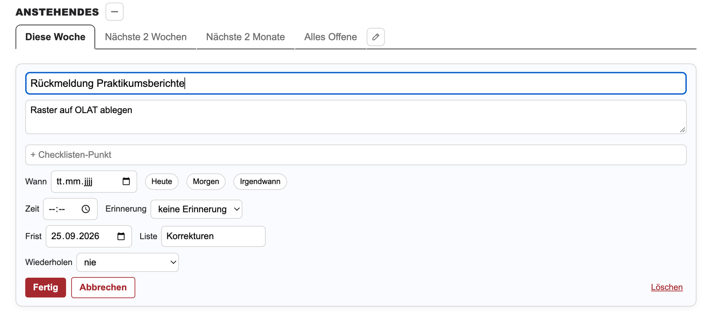Click the Löschen link
This screenshot has width=712, height=314.
pyautogui.click(x=667, y=287)
